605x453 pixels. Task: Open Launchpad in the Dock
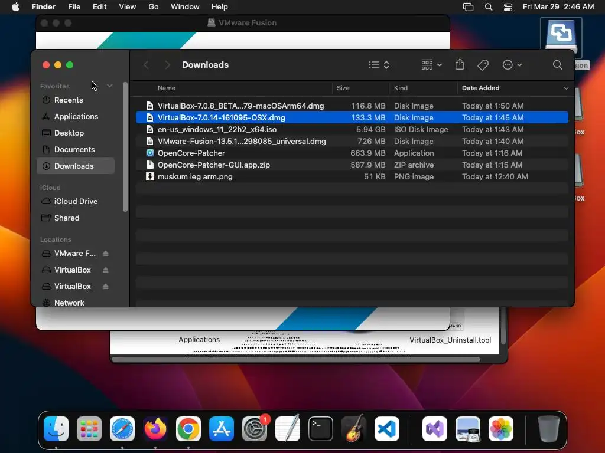pos(89,429)
